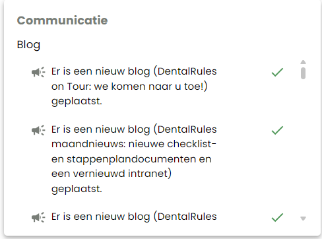Click the scrollbar thumb in notification list
This screenshot has height=239, width=322.
(x=303, y=73)
